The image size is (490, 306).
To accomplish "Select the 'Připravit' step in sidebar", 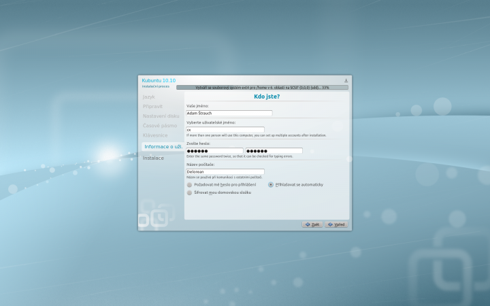I will coord(152,107).
